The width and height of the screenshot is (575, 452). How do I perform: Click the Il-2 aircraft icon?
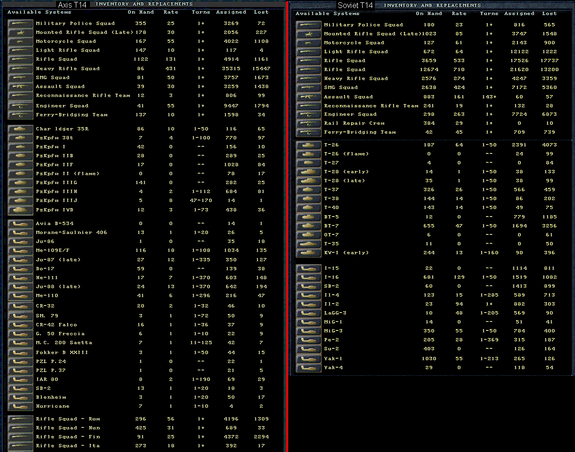click(309, 304)
